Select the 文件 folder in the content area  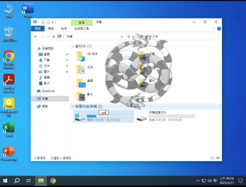[85, 69]
